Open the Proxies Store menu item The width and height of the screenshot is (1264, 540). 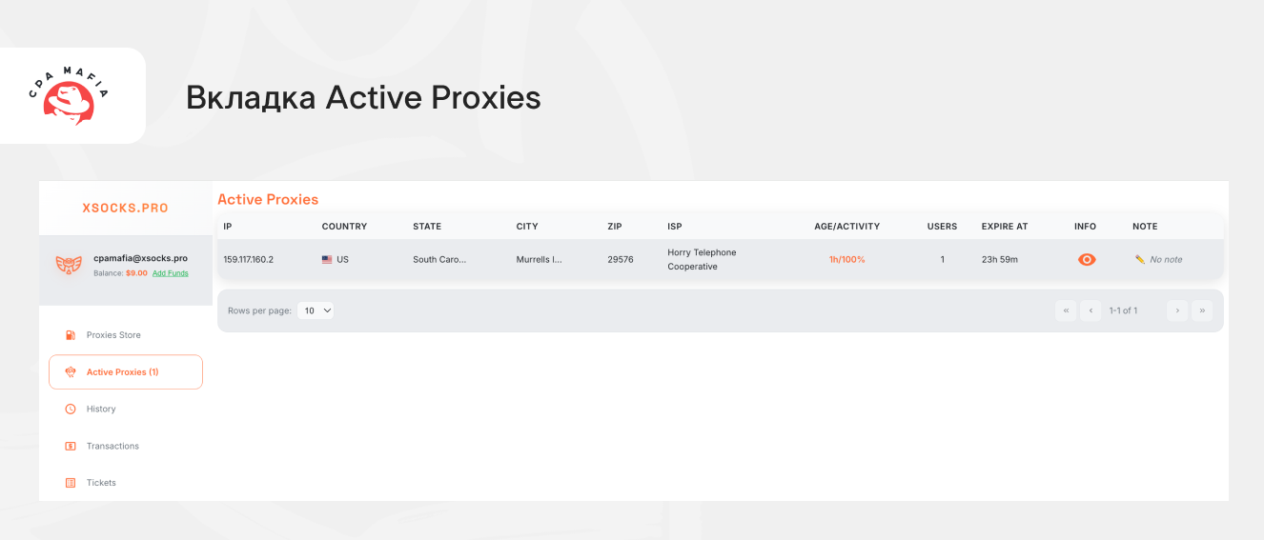point(113,335)
